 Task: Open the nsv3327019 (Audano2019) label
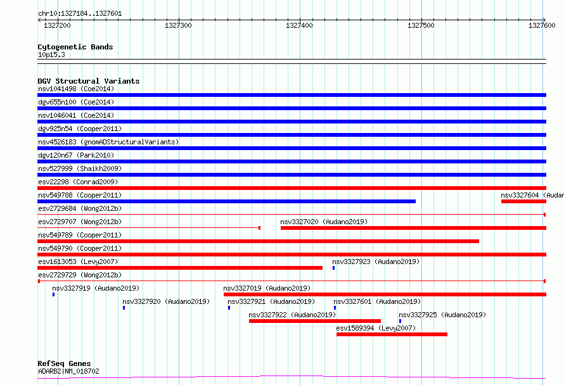click(x=267, y=288)
